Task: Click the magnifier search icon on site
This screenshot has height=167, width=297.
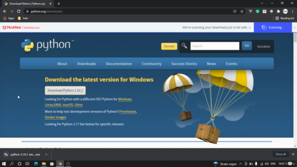Action: tap(184, 46)
